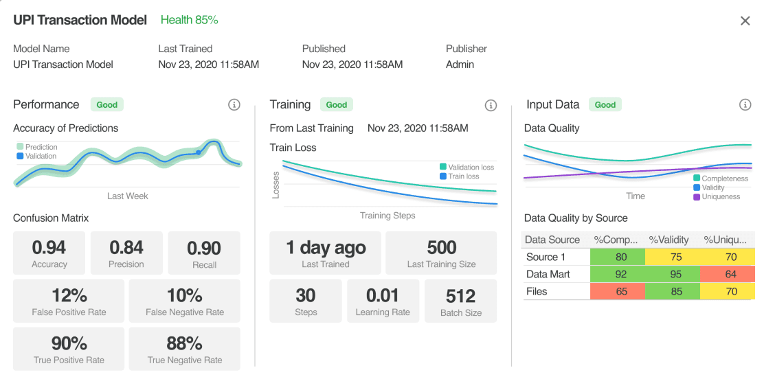Click the Prediction legend swatch
The height and width of the screenshot is (379, 764).
pyautogui.click(x=20, y=147)
